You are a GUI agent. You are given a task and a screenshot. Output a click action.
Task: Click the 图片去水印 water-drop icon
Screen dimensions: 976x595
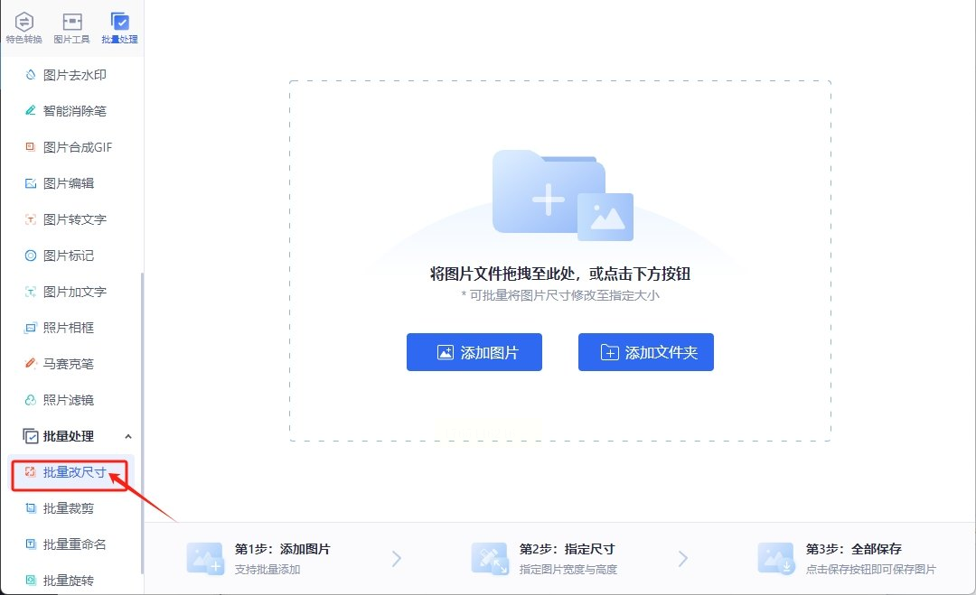(31, 75)
